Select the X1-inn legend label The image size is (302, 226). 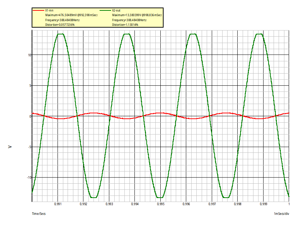point(49,10)
